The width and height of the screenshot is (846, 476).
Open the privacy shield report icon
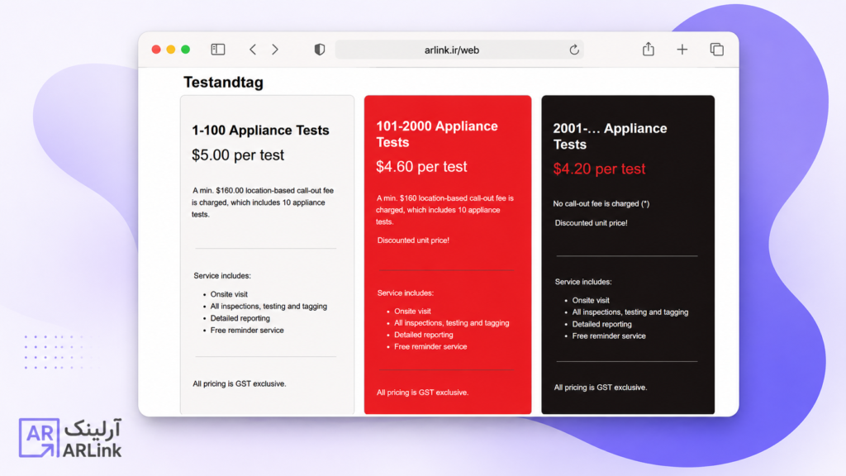point(320,50)
